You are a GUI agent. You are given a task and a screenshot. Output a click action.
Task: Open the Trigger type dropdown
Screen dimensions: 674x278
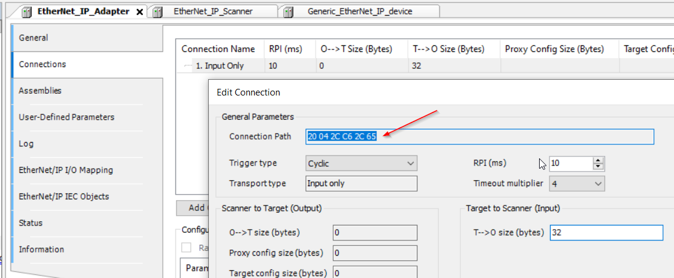[x=361, y=163]
